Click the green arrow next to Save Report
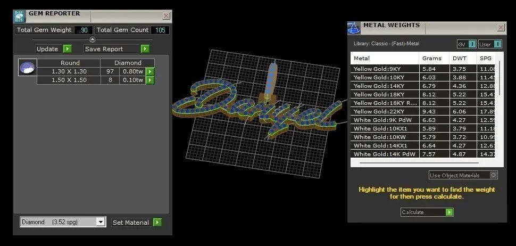Screen dimensions: 516x246 pyautogui.click(x=145, y=49)
